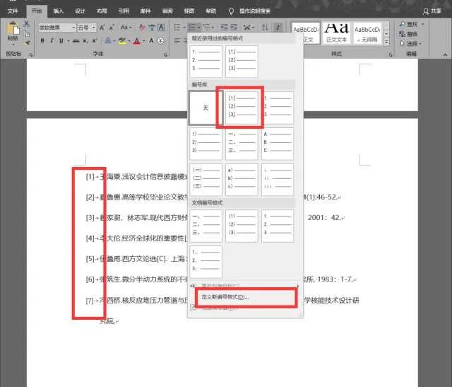This screenshot has height=387, width=452.
Task: Click the Paste clipboard icon
Action: click(x=13, y=29)
